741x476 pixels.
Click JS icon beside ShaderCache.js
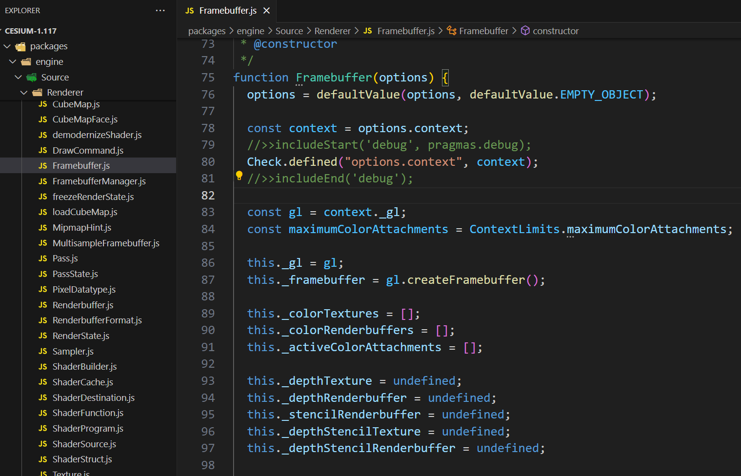43,382
